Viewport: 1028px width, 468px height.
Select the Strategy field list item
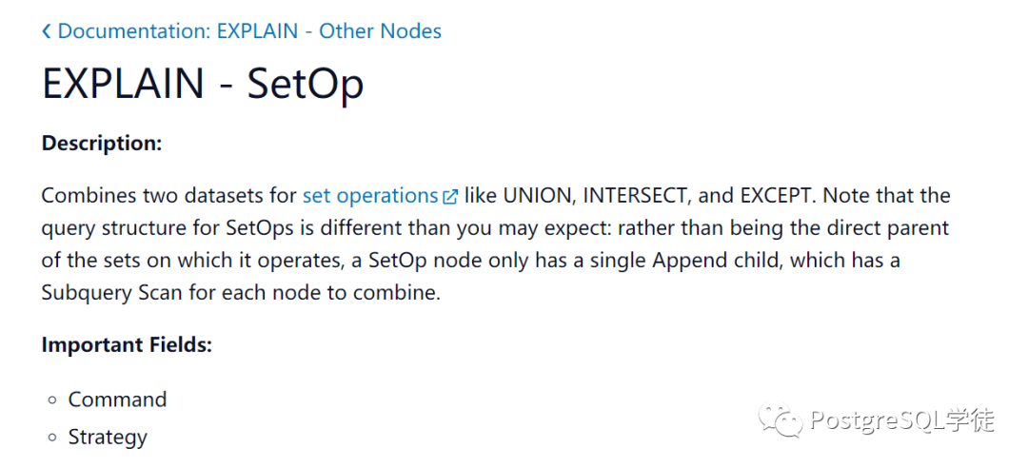(108, 438)
